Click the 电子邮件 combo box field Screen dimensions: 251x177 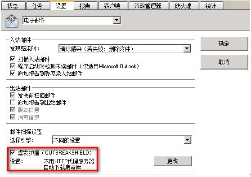(x=72, y=20)
